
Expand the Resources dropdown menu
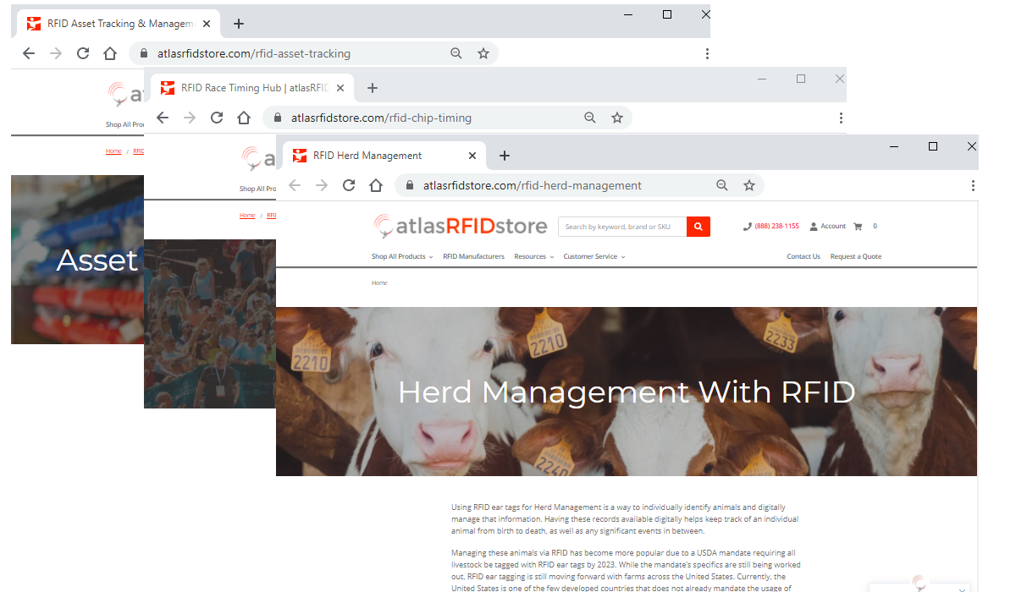(x=534, y=256)
